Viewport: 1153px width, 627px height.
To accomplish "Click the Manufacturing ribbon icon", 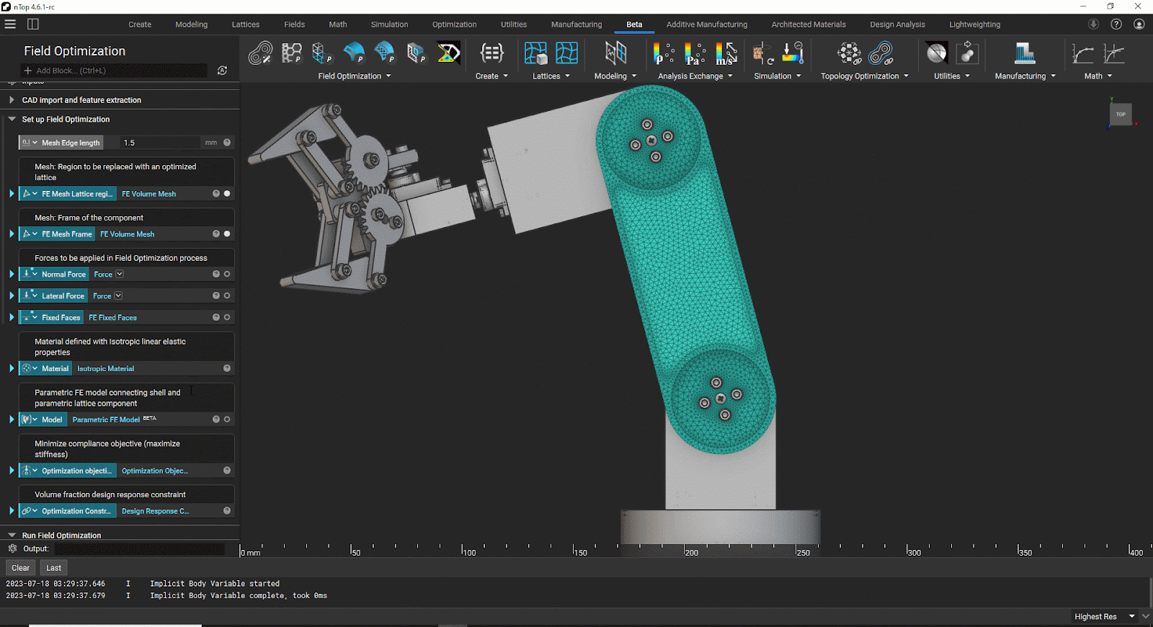I will pyautogui.click(x=1024, y=53).
